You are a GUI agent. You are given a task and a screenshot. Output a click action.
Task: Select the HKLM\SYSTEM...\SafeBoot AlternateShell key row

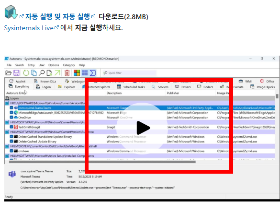pos(140,146)
